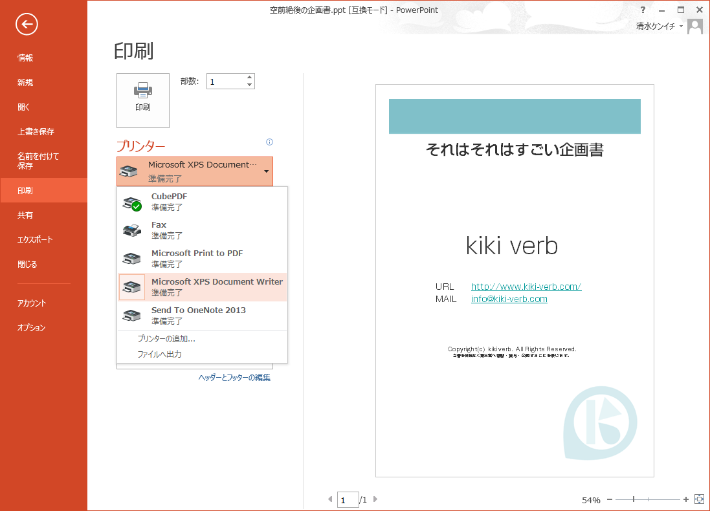Click the ヘッダーとフッターの編集 link
710x511 pixels.
234,378
